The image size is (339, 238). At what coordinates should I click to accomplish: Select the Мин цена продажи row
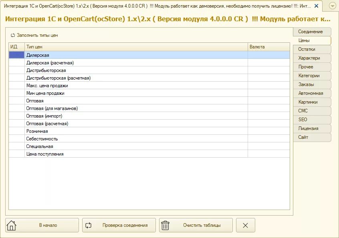tap(149, 93)
